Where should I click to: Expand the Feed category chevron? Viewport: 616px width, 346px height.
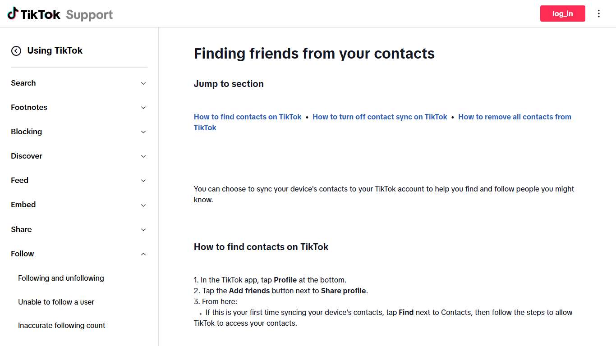[143, 181]
